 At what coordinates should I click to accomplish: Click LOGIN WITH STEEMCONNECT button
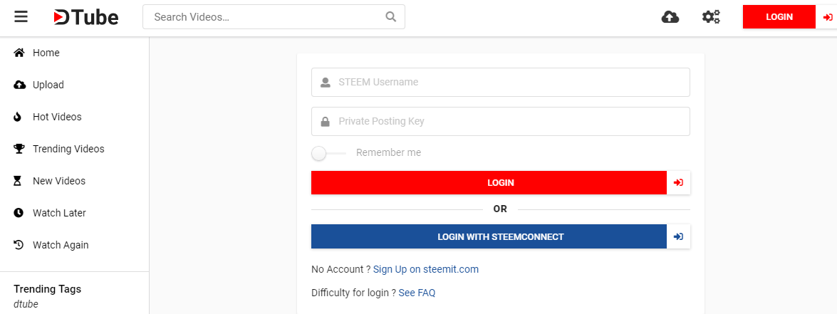[489, 236]
